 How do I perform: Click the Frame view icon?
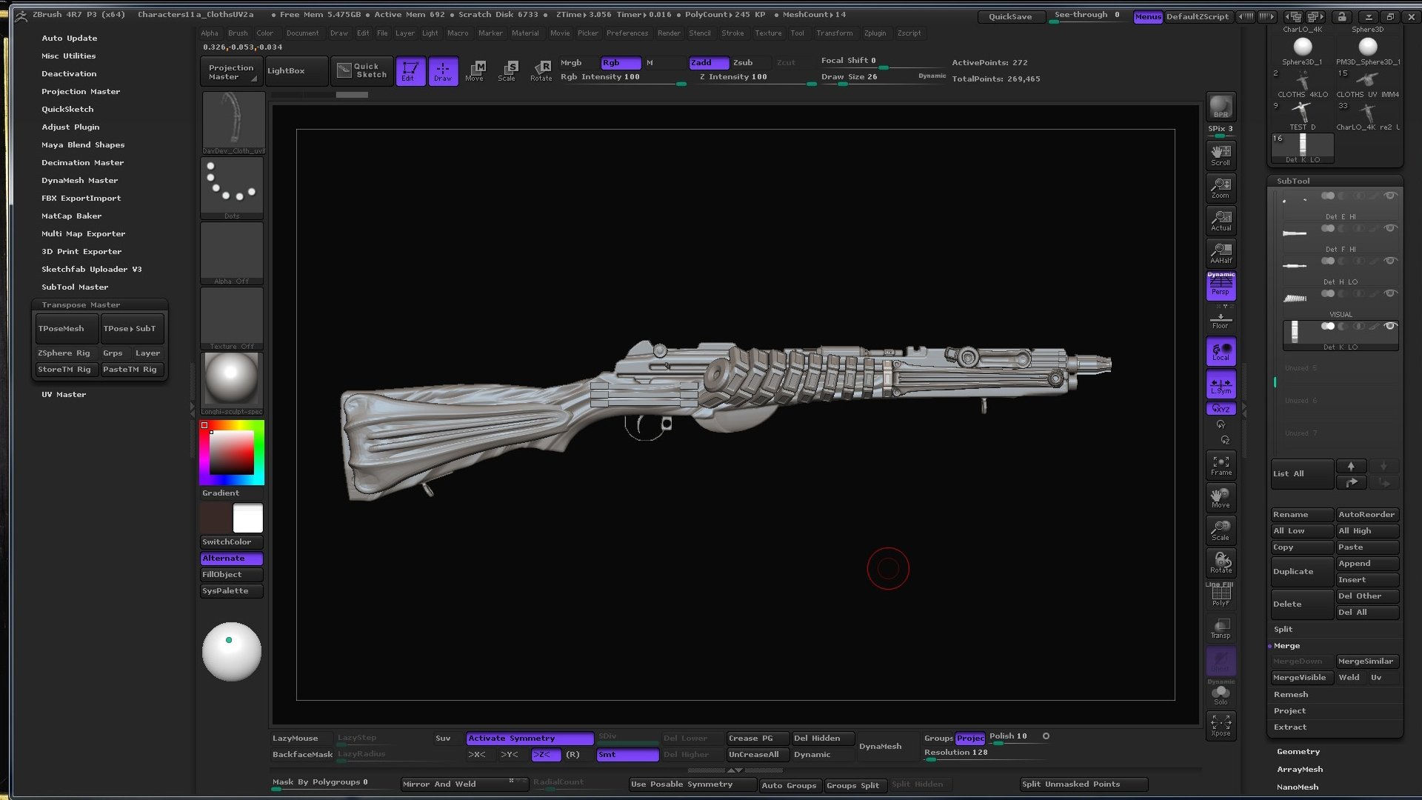(1221, 465)
